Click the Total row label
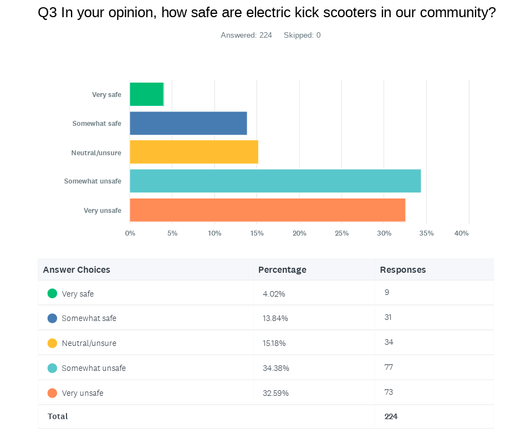 pyautogui.click(x=58, y=416)
